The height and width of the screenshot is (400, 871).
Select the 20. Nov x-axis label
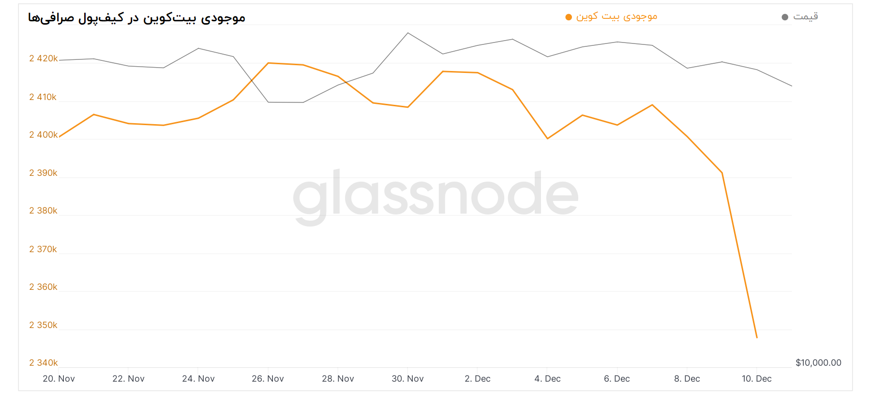point(59,379)
